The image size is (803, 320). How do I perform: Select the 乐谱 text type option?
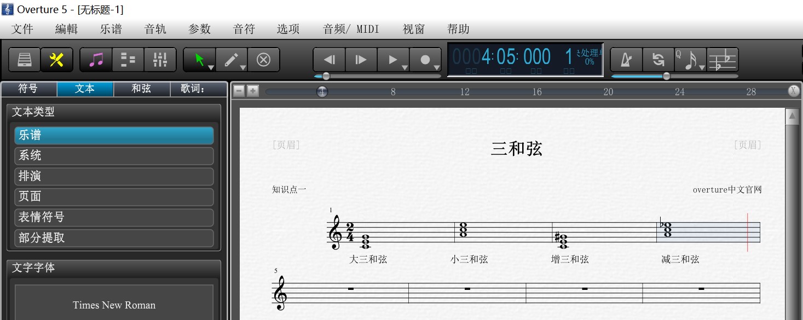tap(113, 135)
